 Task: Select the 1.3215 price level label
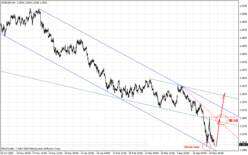coord(243,110)
